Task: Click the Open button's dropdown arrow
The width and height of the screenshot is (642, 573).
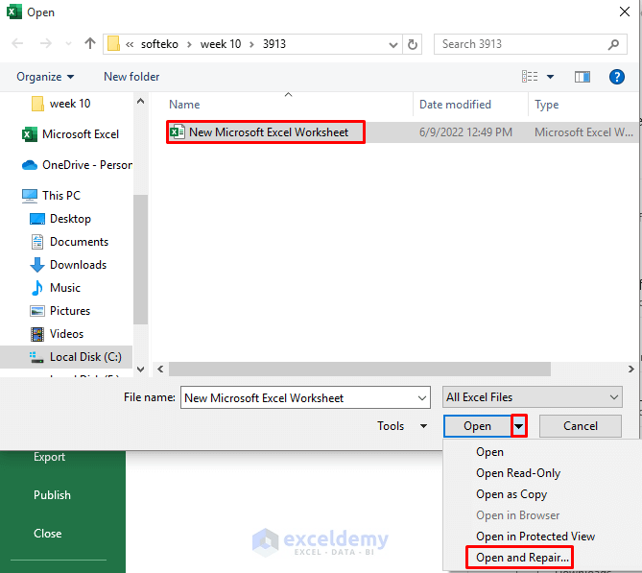Action: point(519,426)
